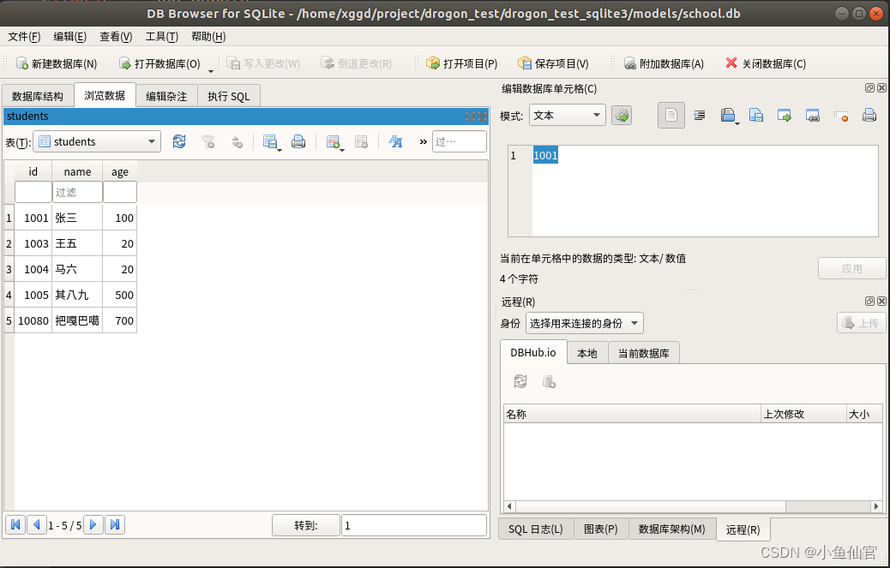Open the 身份 identity dropdown

pos(585,323)
